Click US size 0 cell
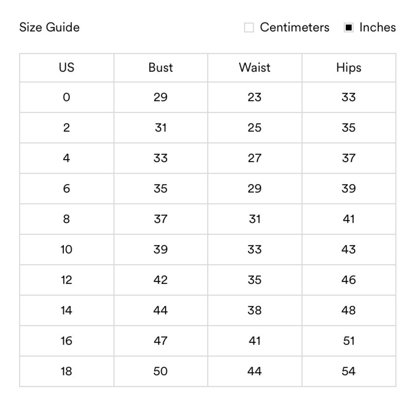 (x=67, y=97)
